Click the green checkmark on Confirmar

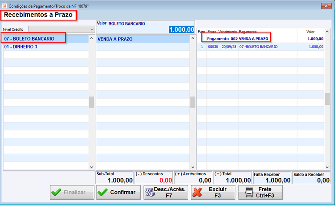point(103,192)
